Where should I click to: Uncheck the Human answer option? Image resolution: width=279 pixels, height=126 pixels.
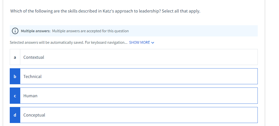(134, 96)
